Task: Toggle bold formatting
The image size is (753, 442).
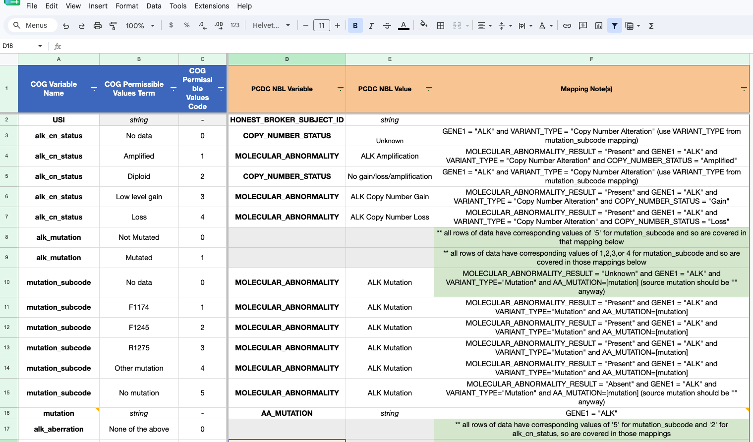Action: [355, 26]
